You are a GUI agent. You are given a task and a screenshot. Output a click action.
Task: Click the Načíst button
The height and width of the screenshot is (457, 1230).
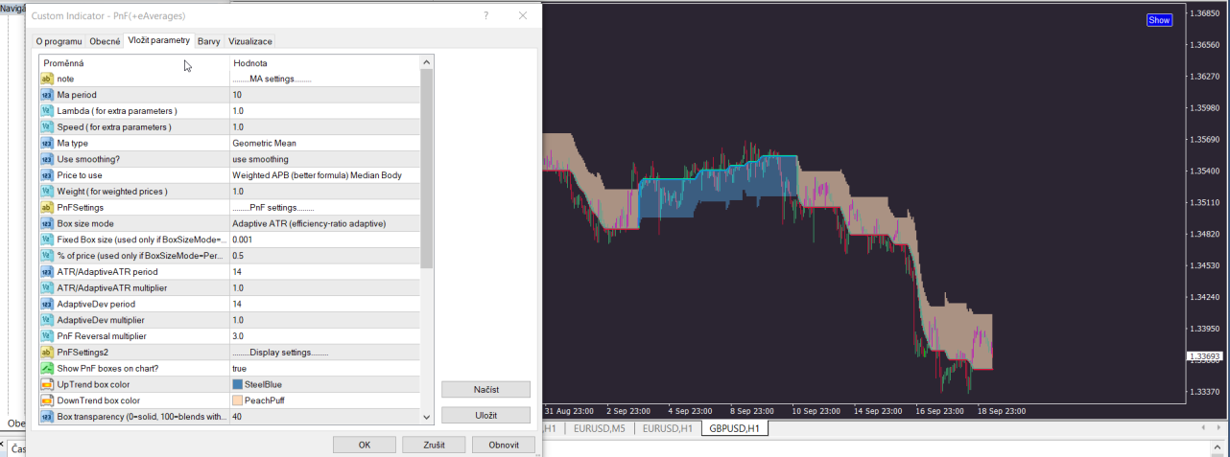pyautogui.click(x=485, y=389)
